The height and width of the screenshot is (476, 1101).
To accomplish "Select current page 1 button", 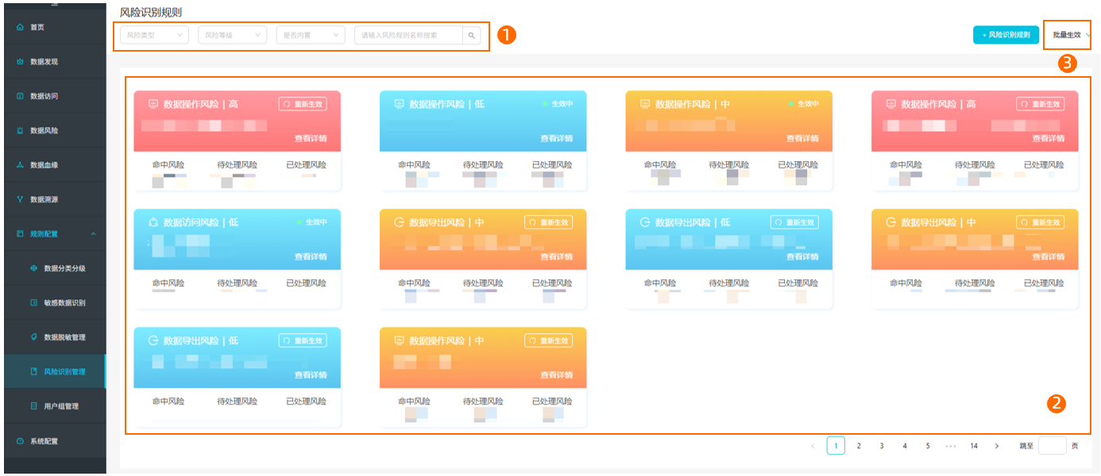I will 836,446.
